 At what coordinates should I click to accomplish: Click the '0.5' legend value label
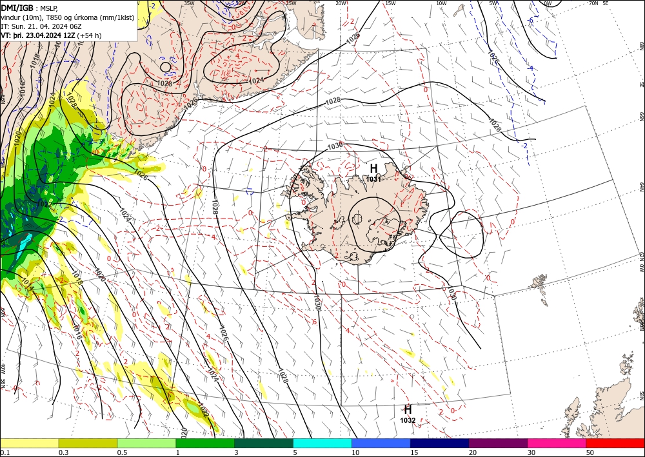tap(122, 452)
